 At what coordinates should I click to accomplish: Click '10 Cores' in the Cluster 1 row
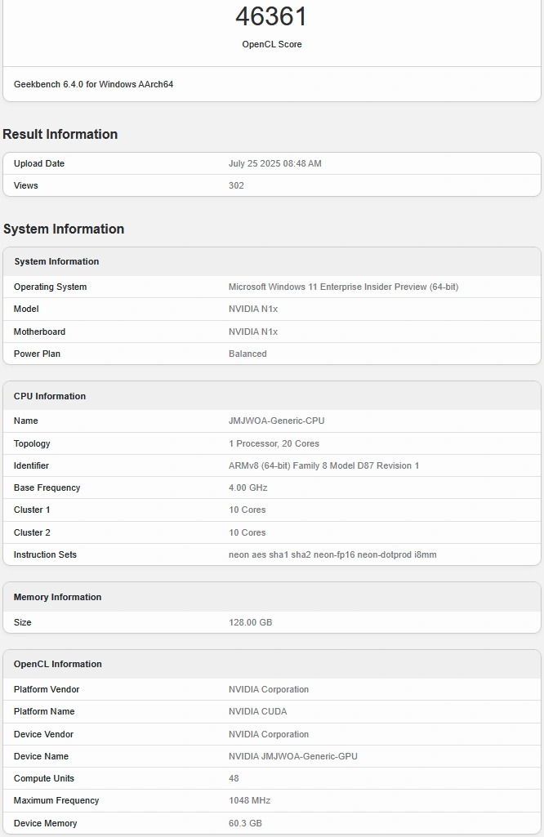(x=247, y=510)
